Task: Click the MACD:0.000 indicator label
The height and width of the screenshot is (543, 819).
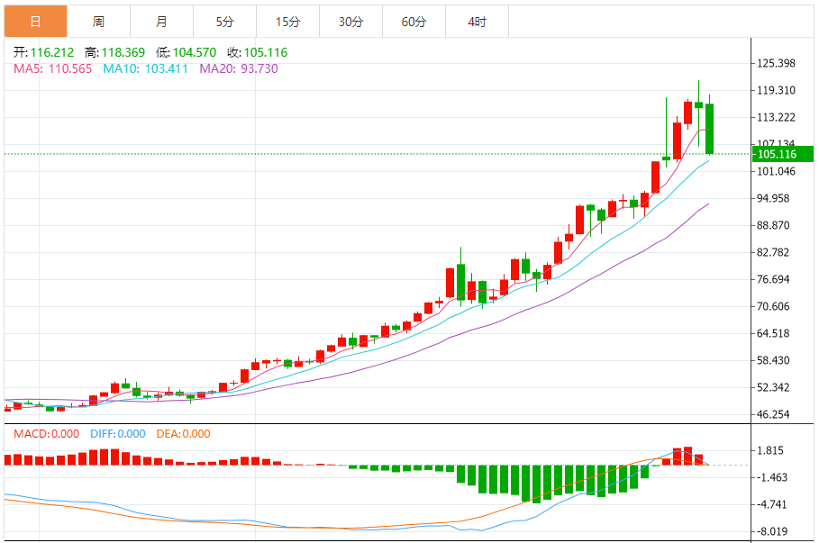Action: (47, 434)
